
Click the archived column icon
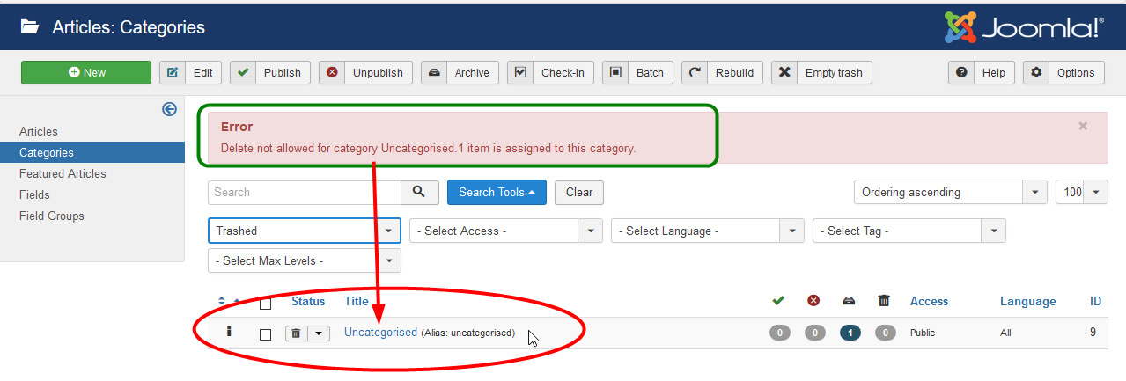849,301
